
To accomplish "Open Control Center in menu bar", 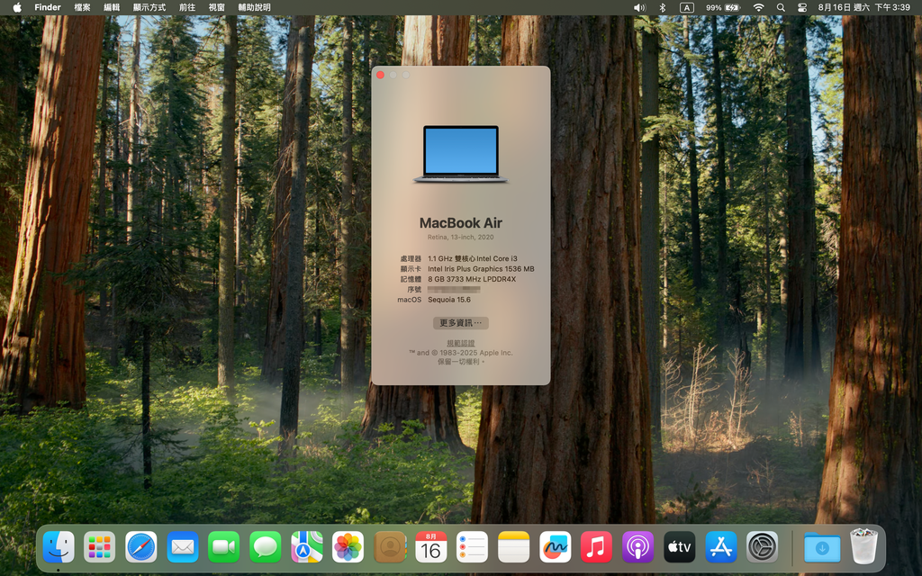I will 802,7.
